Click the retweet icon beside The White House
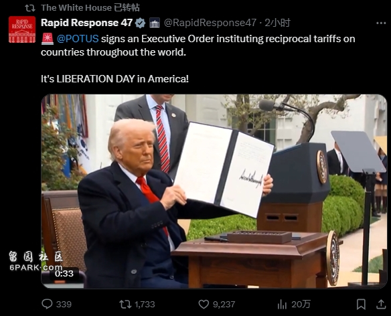Viewport: 391px width, 316px height. point(30,8)
